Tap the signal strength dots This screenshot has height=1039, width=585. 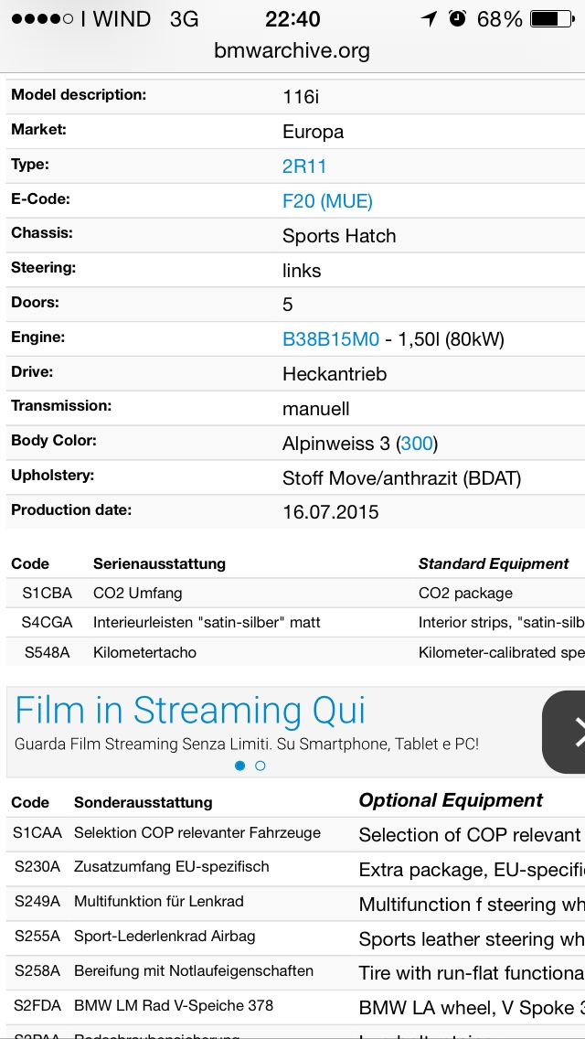(x=43, y=19)
